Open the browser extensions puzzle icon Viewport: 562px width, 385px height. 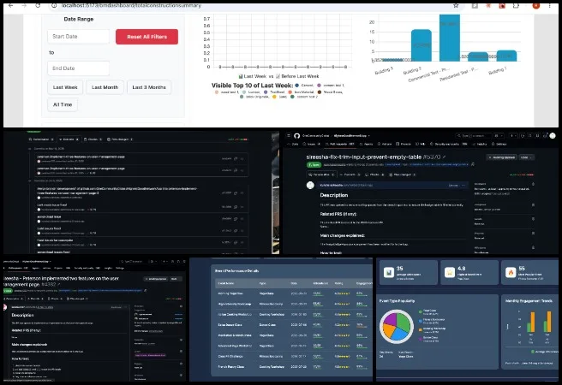pos(516,5)
